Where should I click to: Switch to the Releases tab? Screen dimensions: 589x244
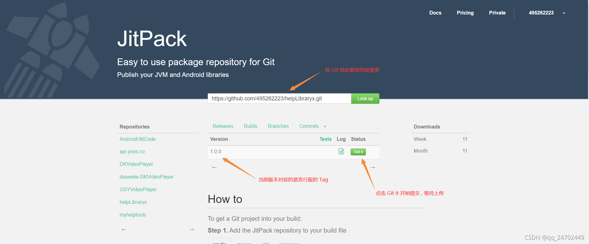223,126
